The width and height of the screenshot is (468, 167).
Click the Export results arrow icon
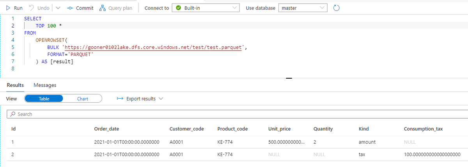120,98
